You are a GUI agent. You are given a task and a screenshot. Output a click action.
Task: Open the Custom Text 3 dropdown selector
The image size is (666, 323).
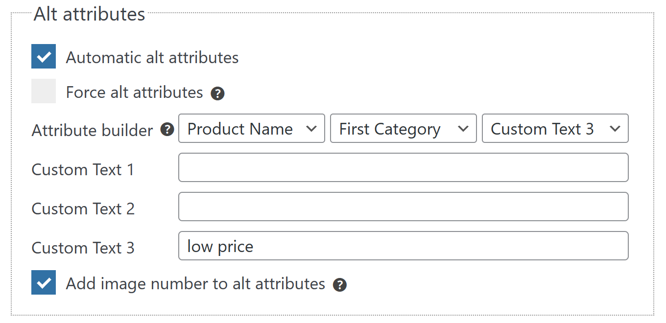point(555,129)
